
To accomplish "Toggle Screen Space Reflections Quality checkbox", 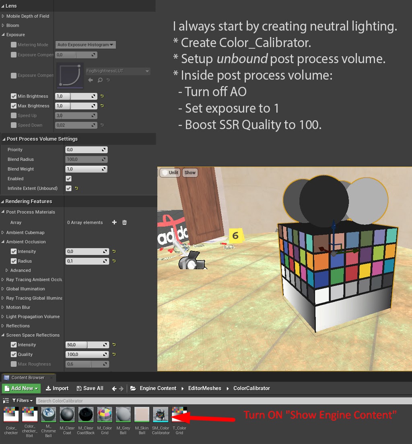I will [x=14, y=354].
